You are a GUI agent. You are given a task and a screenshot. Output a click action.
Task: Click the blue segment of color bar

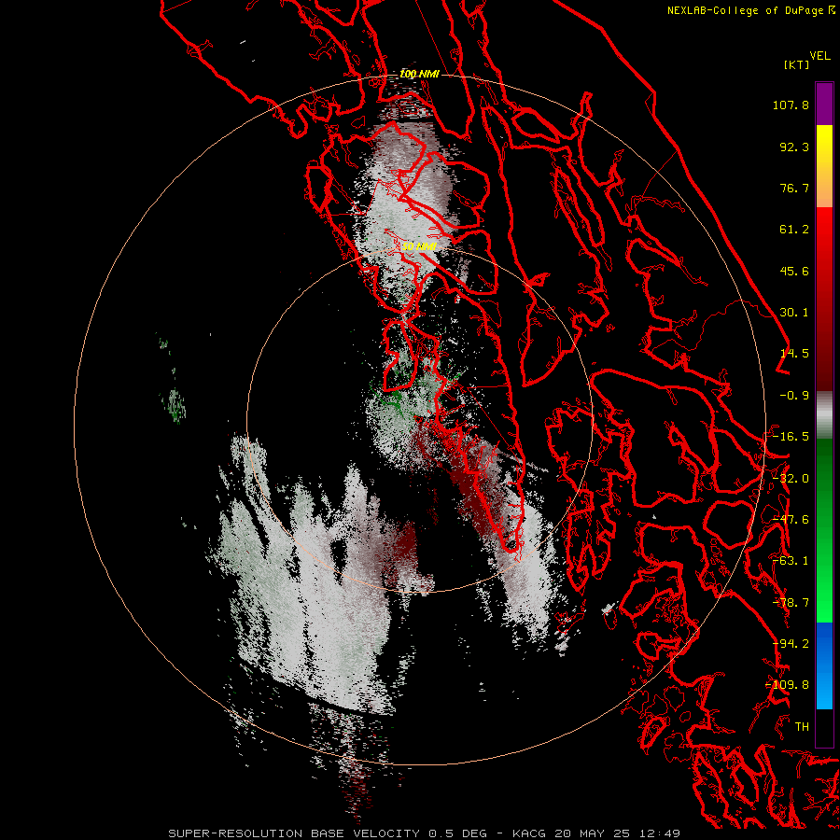(824, 665)
